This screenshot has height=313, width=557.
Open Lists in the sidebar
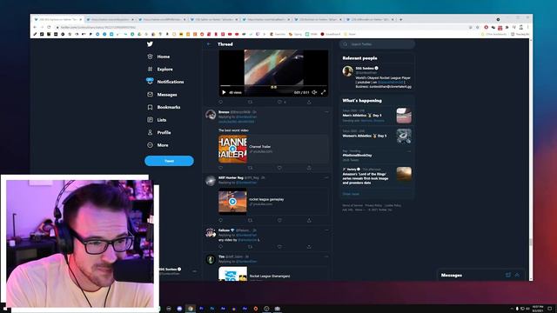tap(157, 120)
